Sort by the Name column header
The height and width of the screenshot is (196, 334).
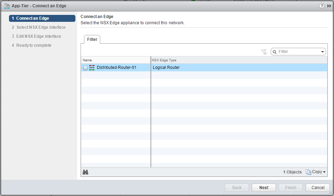click(115, 60)
